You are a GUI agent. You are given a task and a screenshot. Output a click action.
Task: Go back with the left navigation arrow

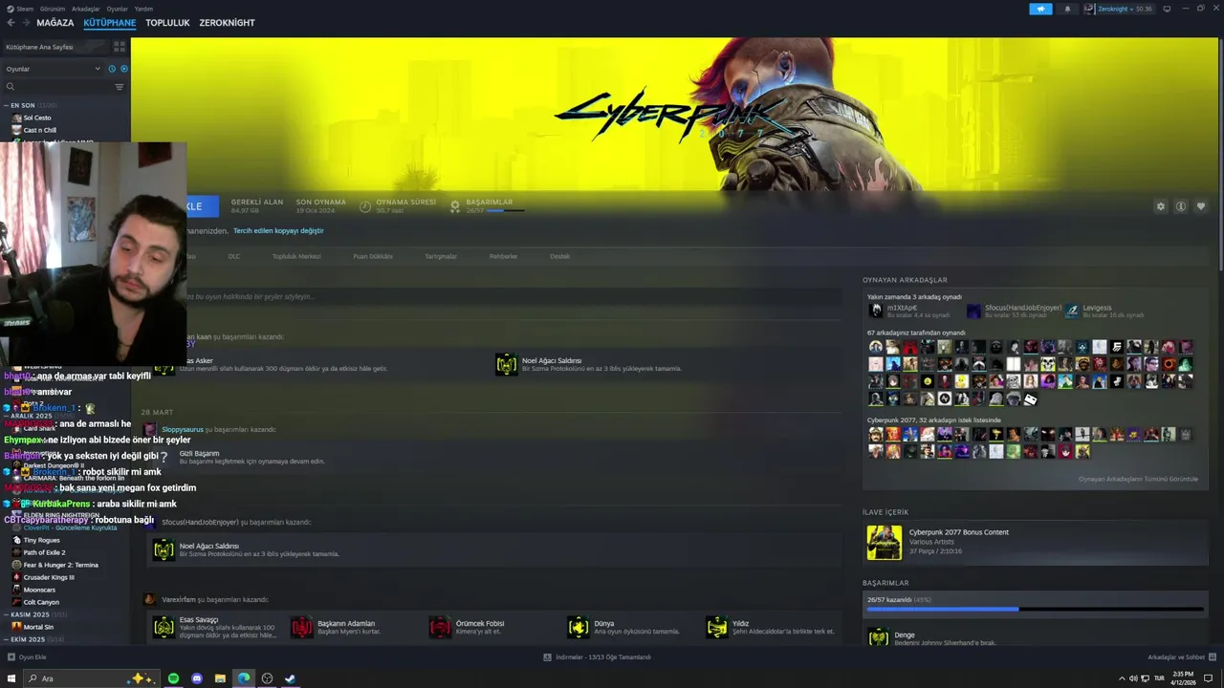coord(11,23)
